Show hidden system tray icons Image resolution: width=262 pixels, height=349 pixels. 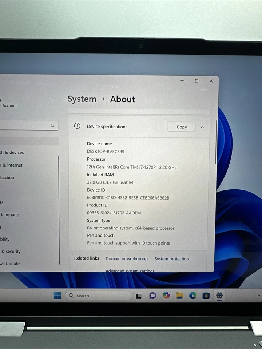tap(259, 296)
